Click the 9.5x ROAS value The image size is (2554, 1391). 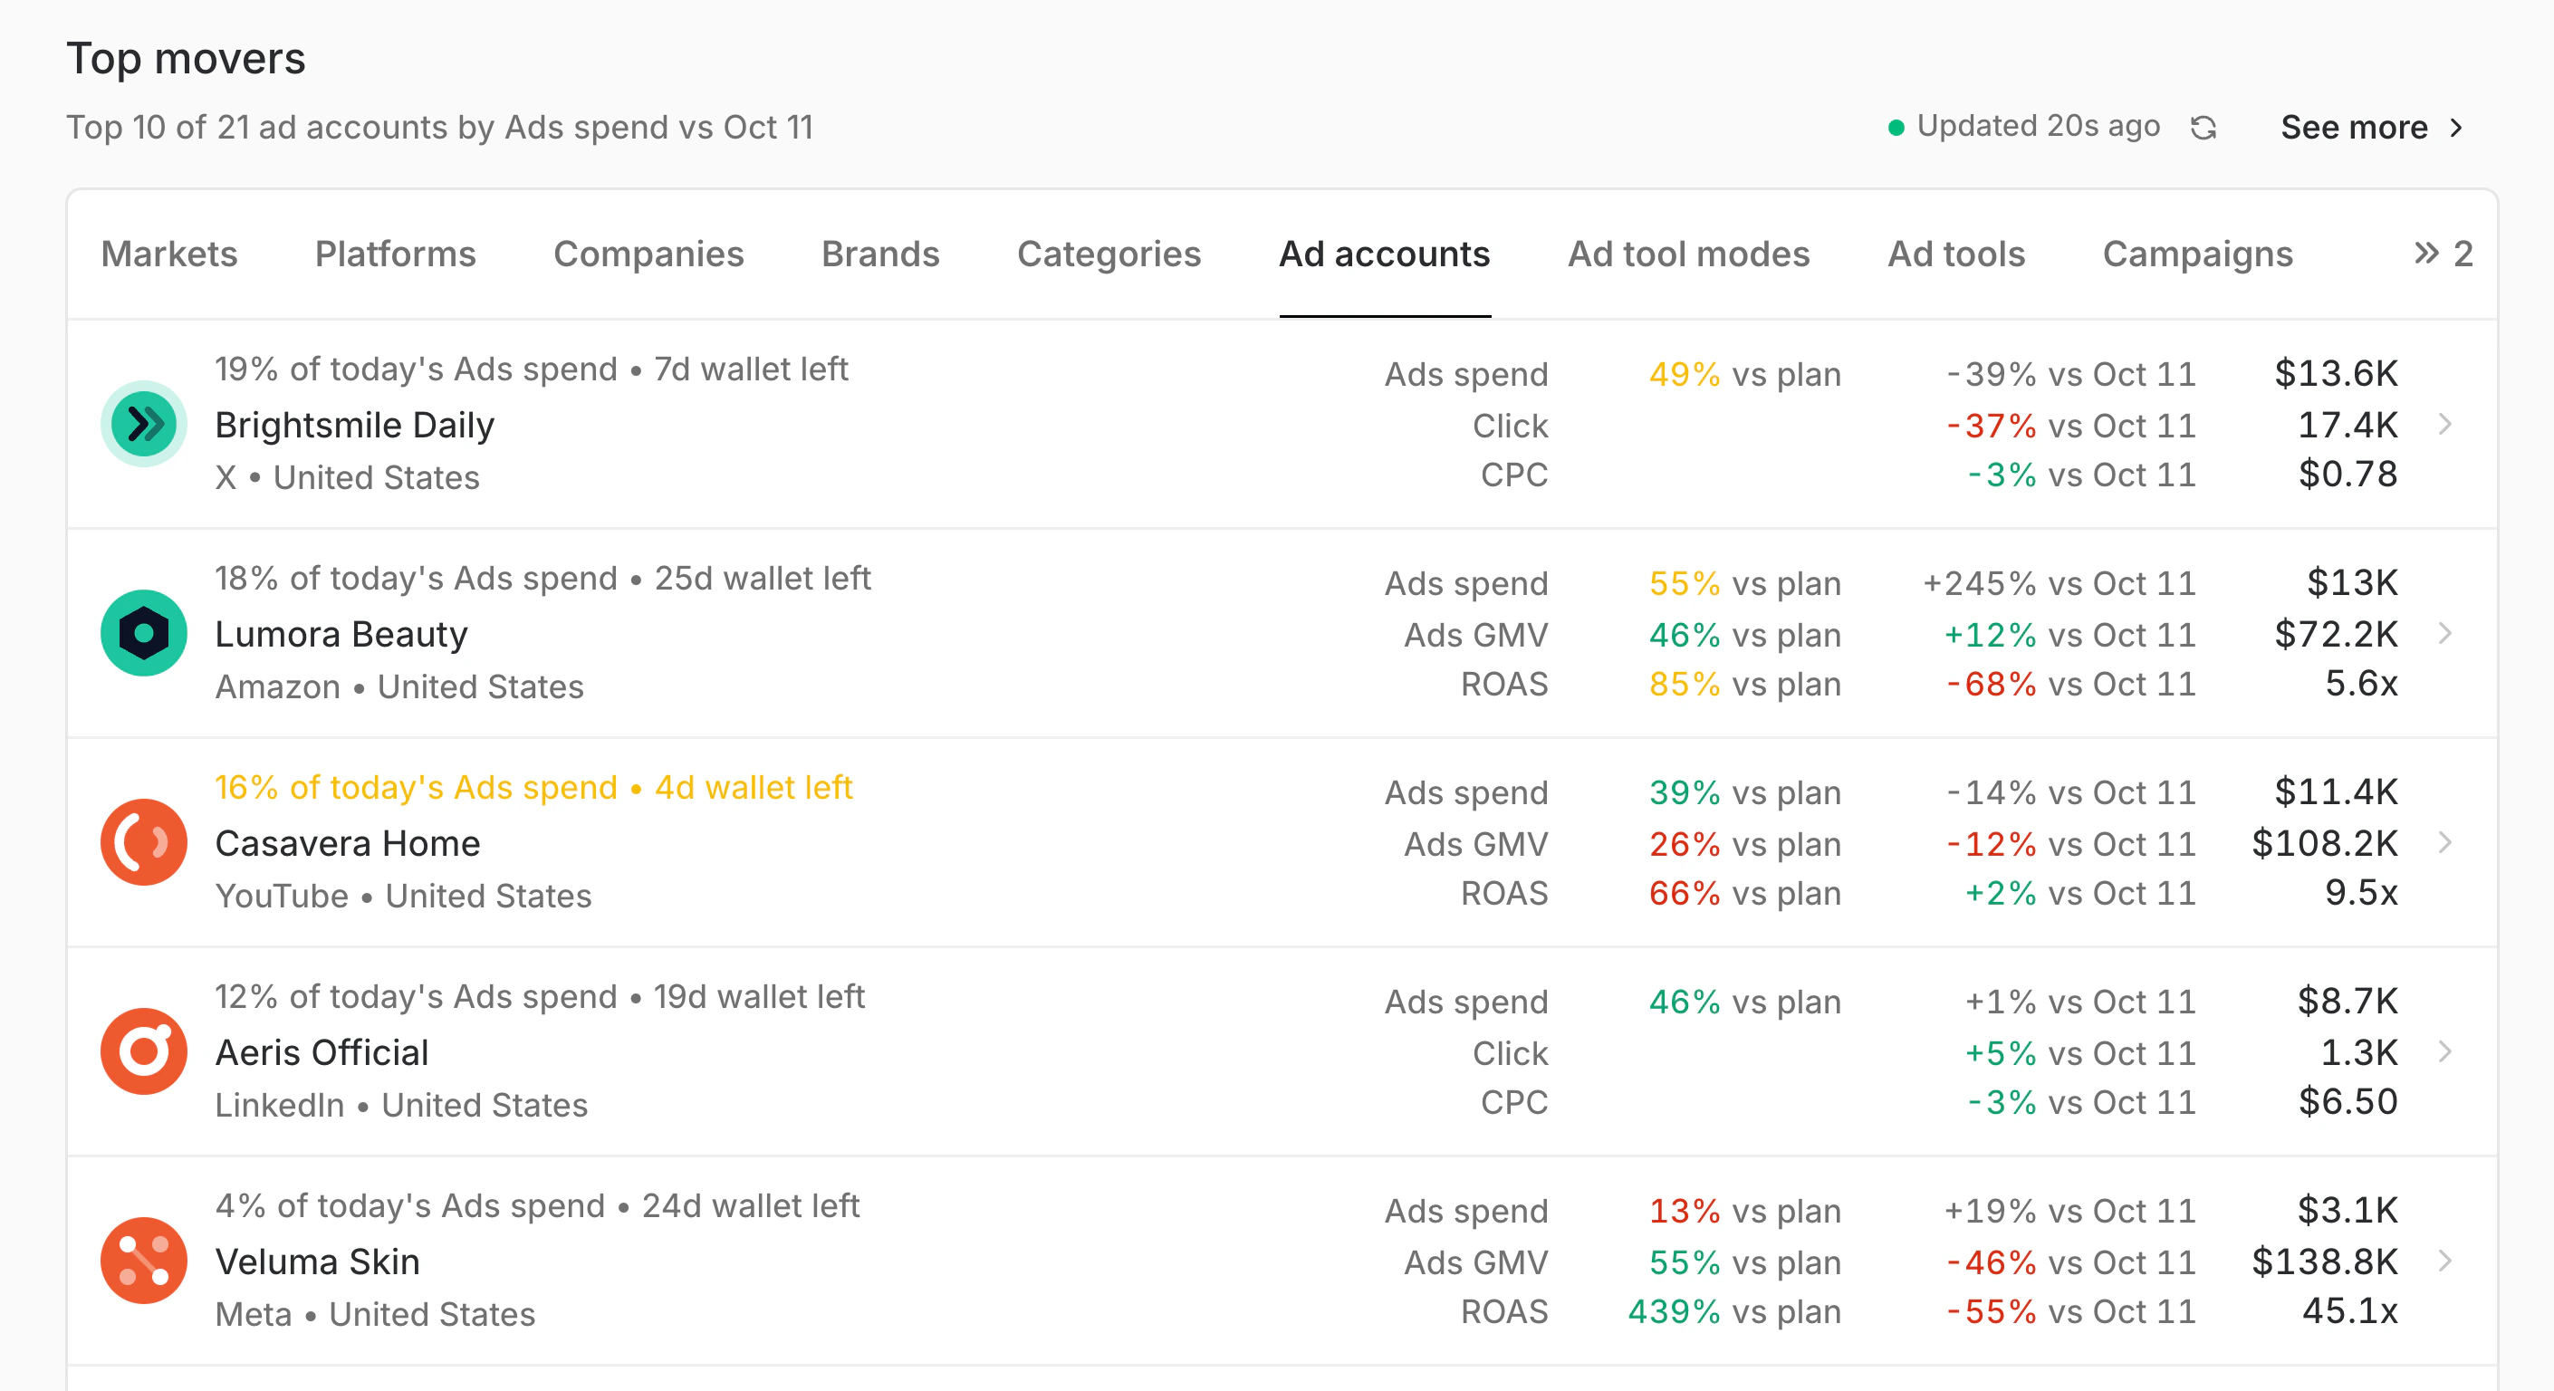pos(2362,892)
